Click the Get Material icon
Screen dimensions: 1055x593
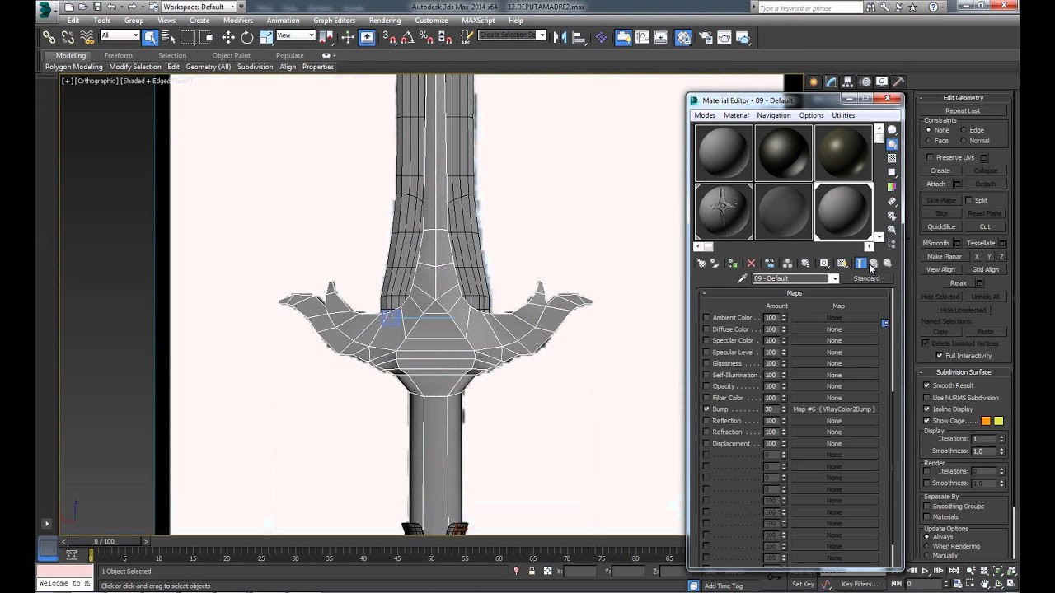click(x=701, y=264)
